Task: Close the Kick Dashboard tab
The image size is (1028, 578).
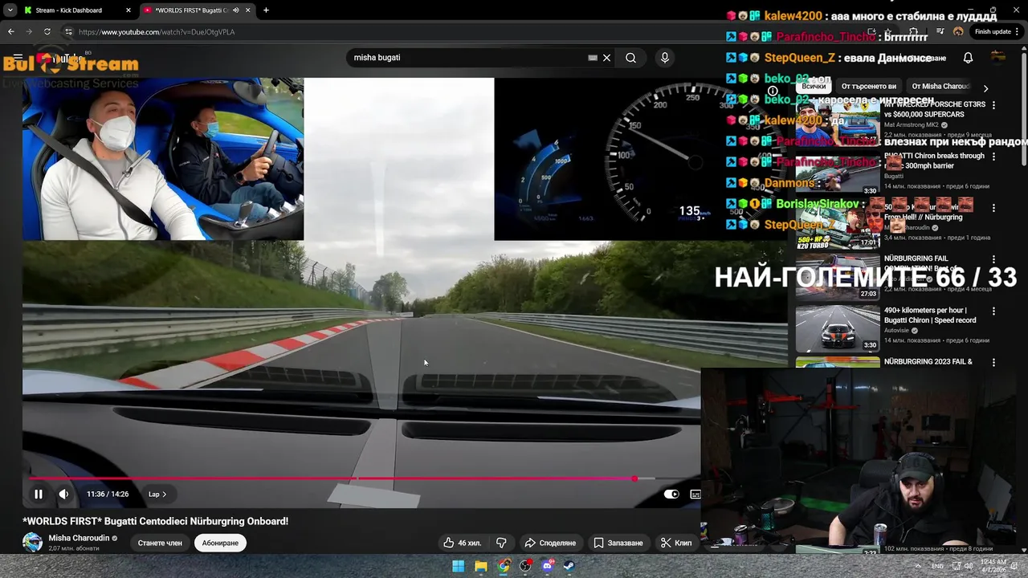Action: [128, 10]
